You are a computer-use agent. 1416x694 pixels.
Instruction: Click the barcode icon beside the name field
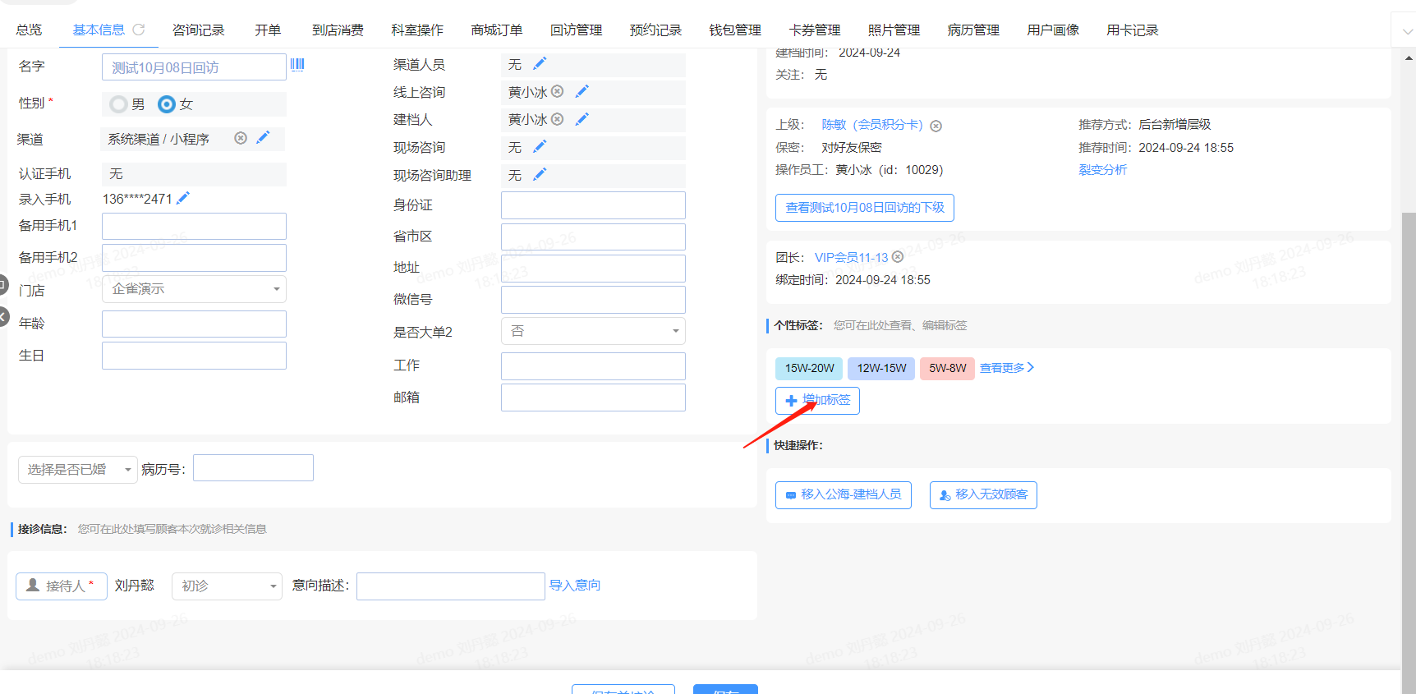[x=297, y=65]
